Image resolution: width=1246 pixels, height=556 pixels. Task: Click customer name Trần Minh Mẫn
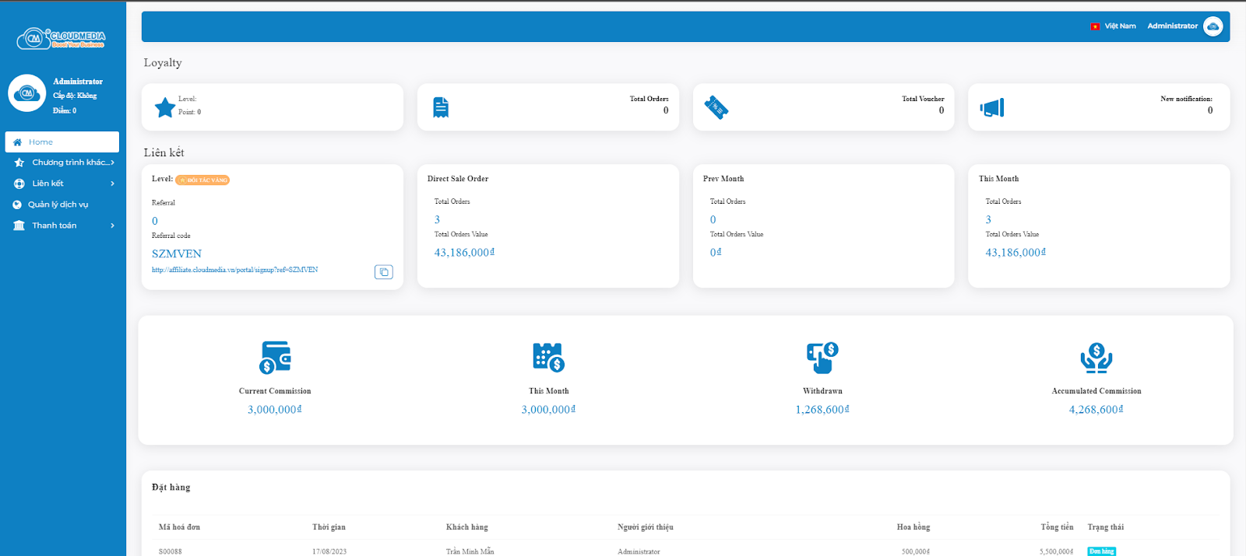[470, 551]
